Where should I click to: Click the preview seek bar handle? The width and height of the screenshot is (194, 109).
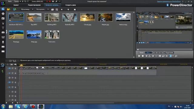[138, 49]
